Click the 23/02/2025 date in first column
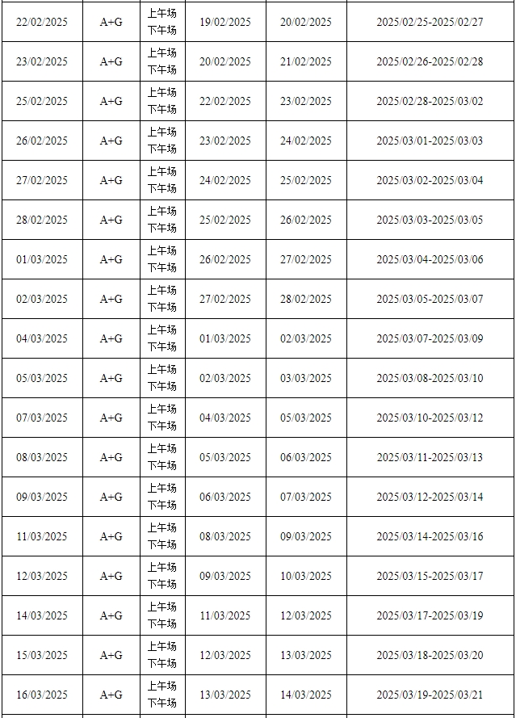Screen dimensions: 516x718 pyautogui.click(x=42, y=61)
